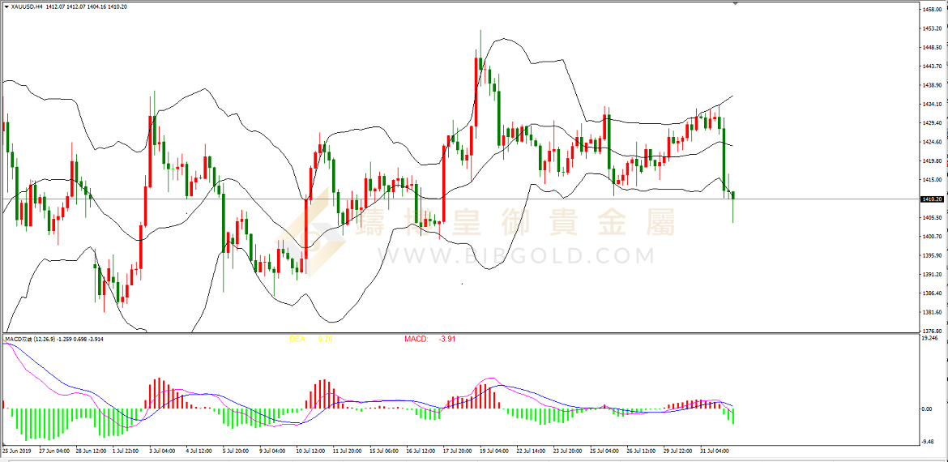Click the red MACD: -3.91 readout
Image resolution: width=948 pixels, height=462 pixels.
click(x=430, y=340)
